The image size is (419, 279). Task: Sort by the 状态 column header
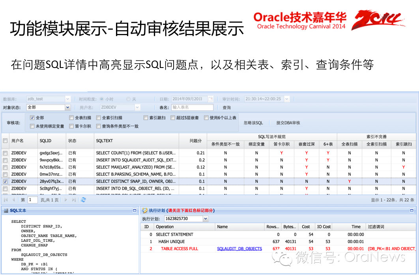tap(80, 141)
